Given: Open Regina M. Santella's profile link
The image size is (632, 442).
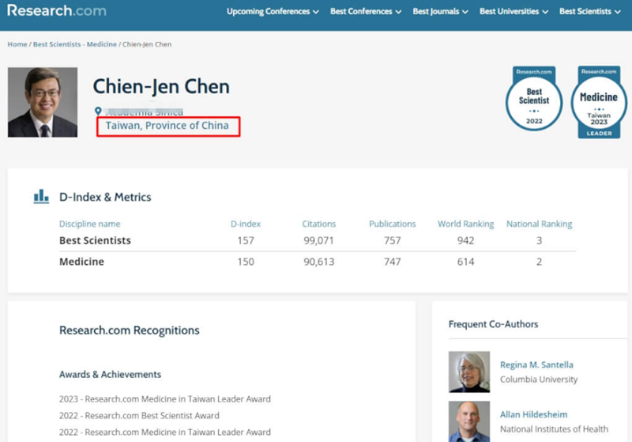Looking at the screenshot, I should click(x=536, y=365).
